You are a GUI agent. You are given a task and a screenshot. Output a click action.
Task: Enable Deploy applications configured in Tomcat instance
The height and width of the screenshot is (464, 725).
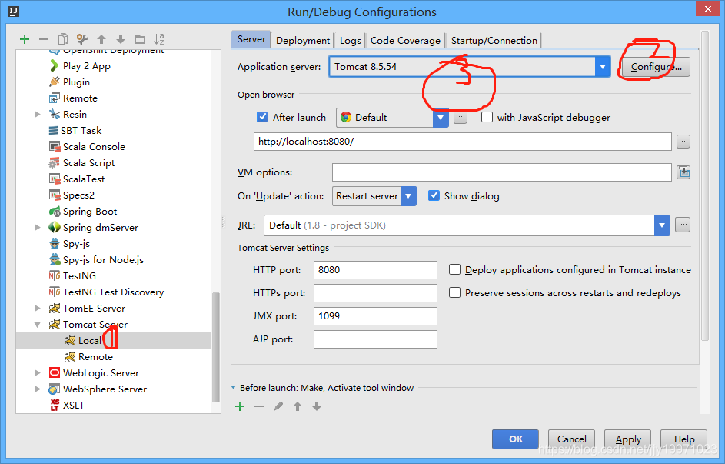455,269
